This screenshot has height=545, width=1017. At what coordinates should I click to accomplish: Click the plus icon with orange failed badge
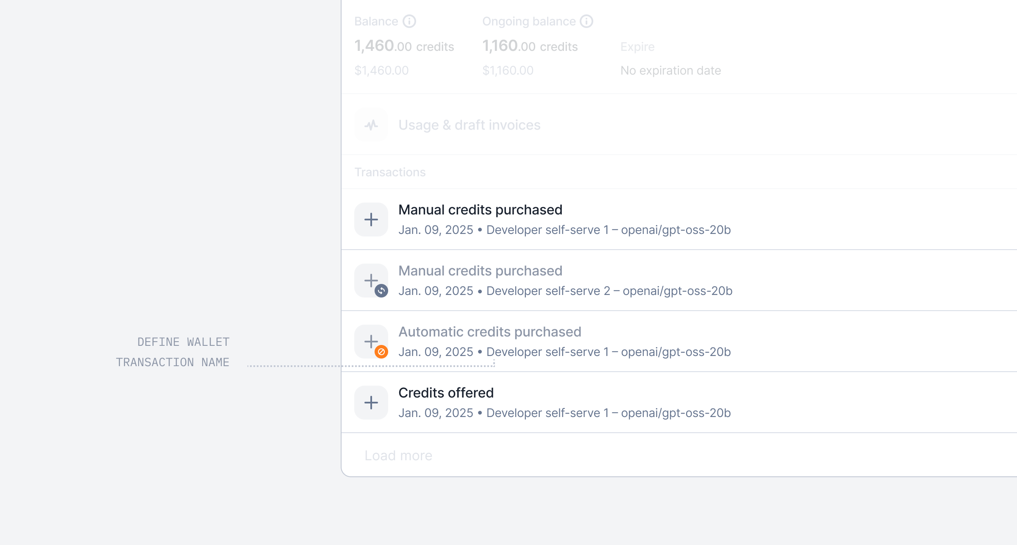coord(371,342)
